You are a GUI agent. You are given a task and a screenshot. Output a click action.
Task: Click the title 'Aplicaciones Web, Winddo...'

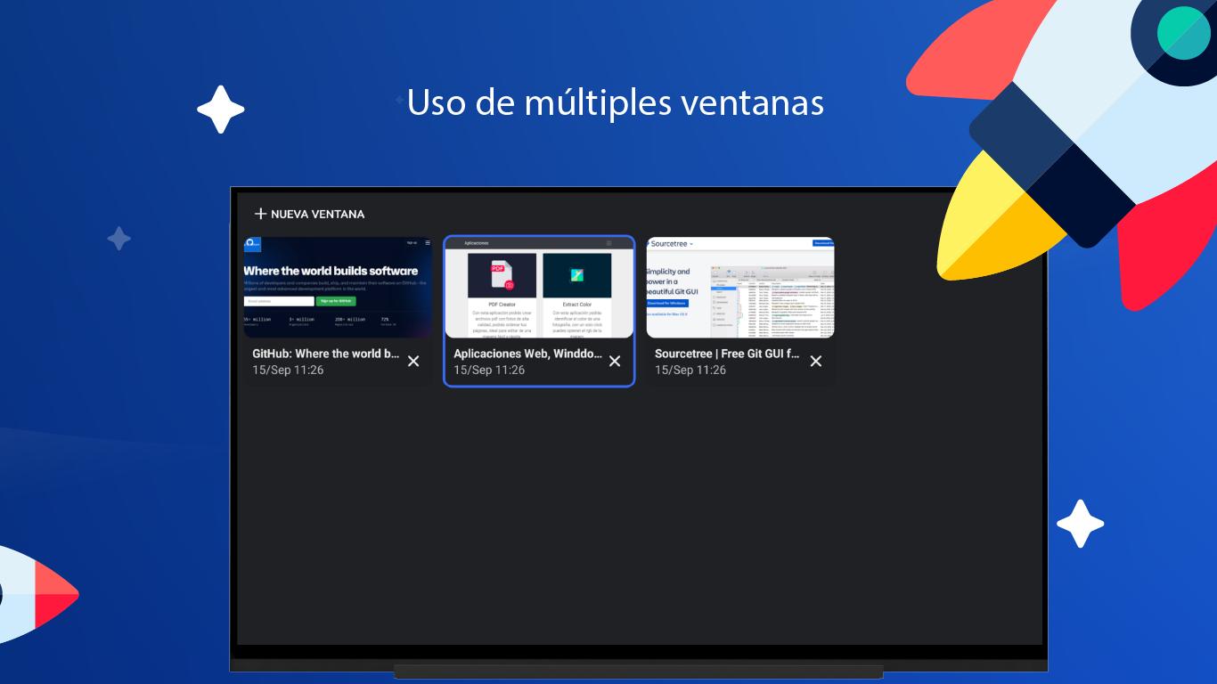click(x=527, y=354)
